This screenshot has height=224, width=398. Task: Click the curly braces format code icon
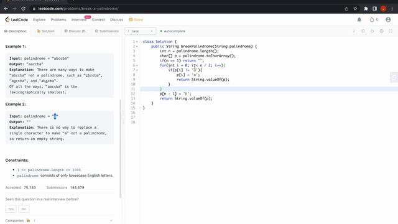pos(363,31)
